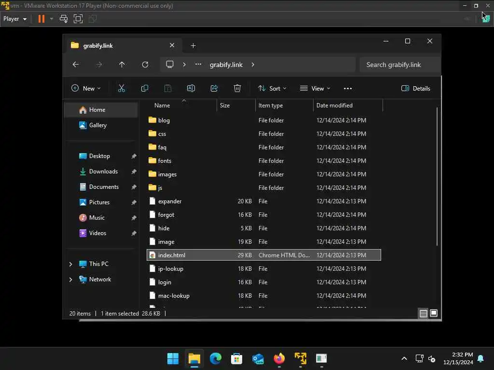Show hidden system tray icons

[404, 358]
